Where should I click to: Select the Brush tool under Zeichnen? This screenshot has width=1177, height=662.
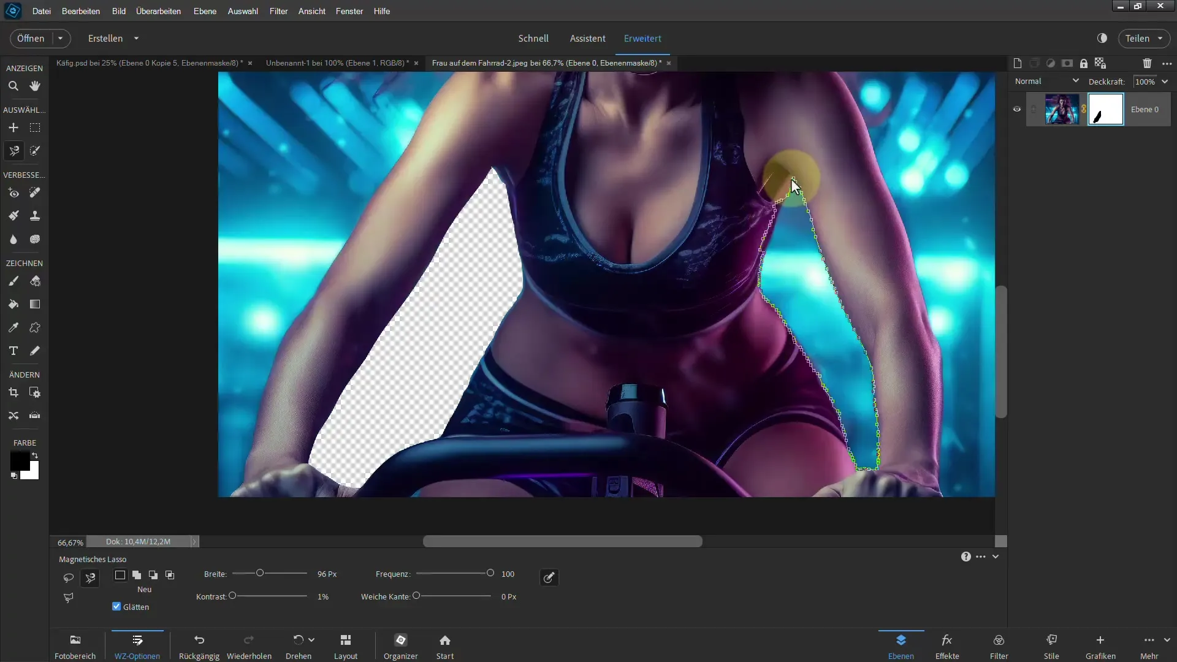pyautogui.click(x=13, y=281)
